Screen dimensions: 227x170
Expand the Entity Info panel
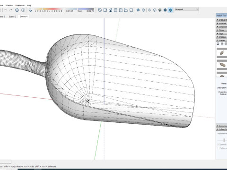pos(222,20)
